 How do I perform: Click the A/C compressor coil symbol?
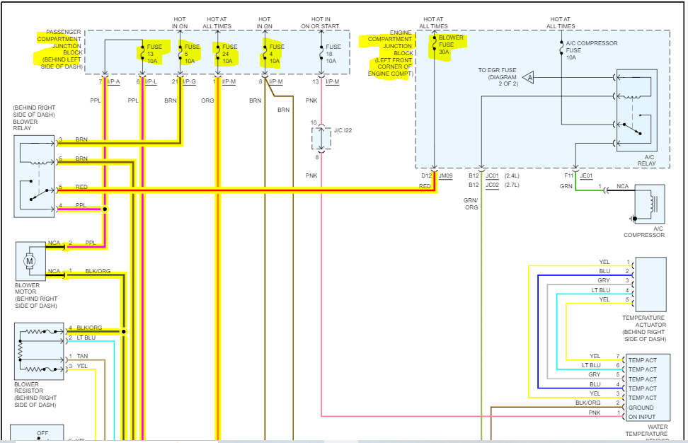(x=650, y=205)
